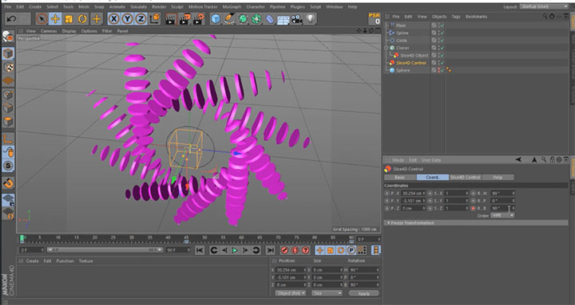Open the Plugins menu
The width and height of the screenshot is (575, 305).
click(x=297, y=6)
